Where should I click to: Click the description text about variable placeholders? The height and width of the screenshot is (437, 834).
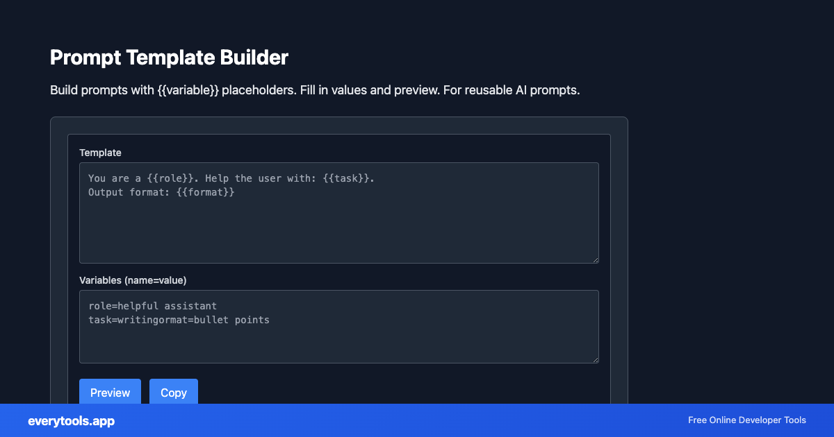coord(314,90)
